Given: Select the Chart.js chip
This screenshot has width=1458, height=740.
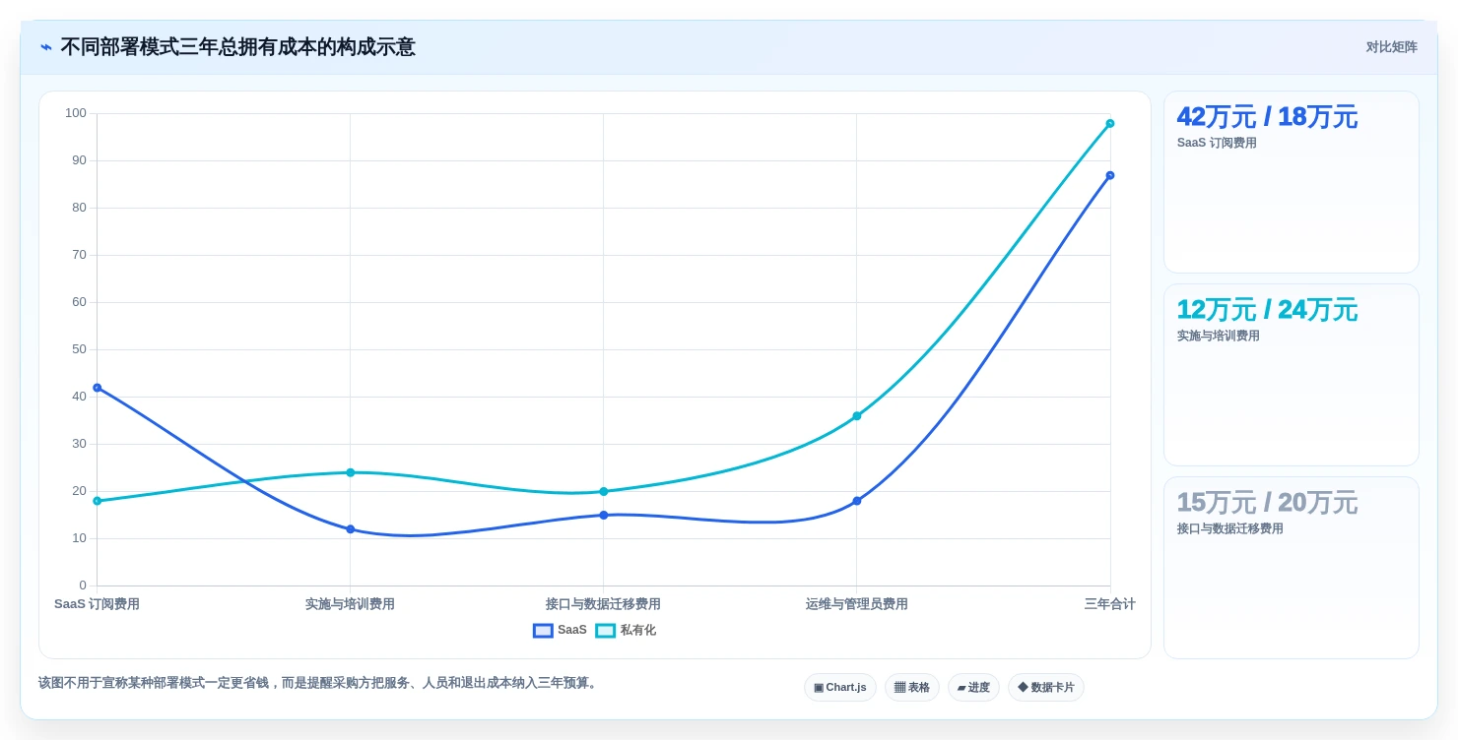Looking at the screenshot, I should [840, 688].
